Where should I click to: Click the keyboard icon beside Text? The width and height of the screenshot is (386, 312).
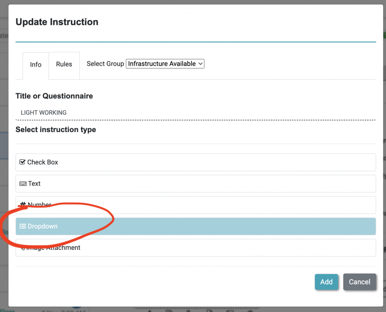tap(23, 183)
